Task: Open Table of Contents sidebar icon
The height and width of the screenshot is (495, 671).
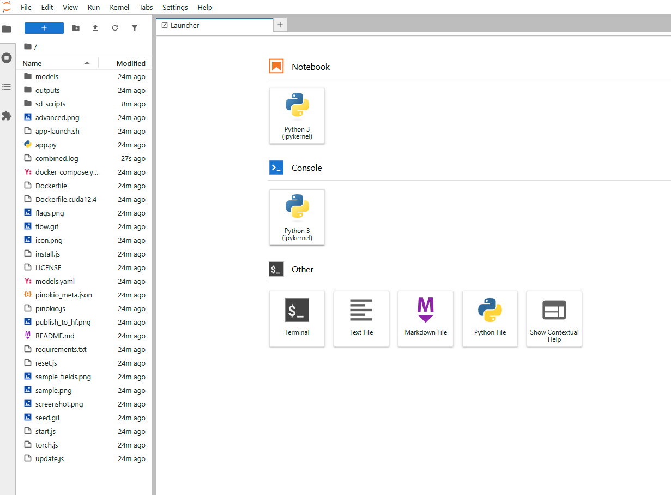Action: [7, 87]
